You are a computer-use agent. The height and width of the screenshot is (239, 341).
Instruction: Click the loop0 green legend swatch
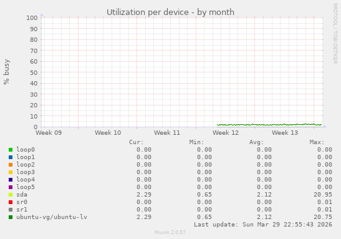(x=11, y=150)
